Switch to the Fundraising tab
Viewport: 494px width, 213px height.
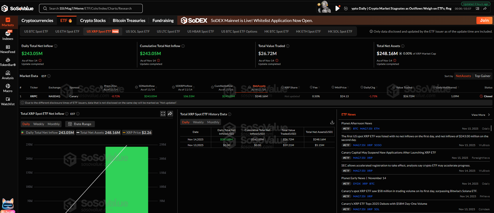[x=163, y=20]
